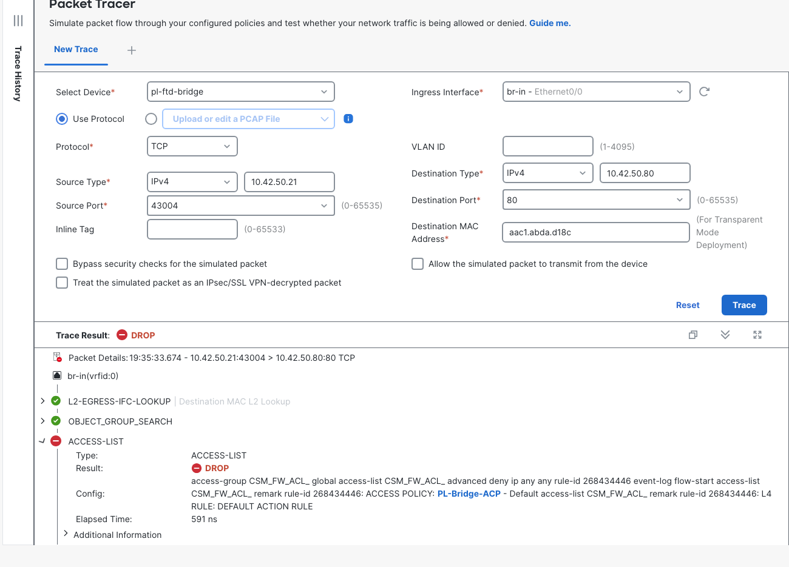Maximize the trace result panel icon
Viewport: 789px width, 567px height.
(x=757, y=335)
